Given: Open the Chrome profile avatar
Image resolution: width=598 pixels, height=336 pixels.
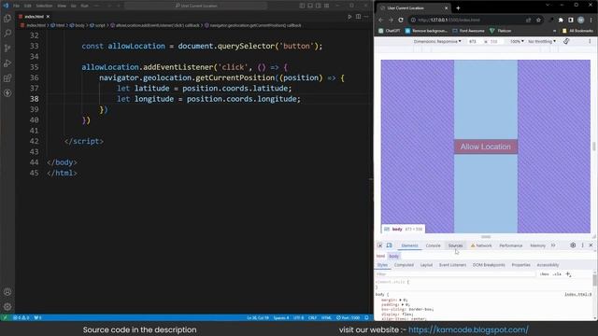Looking at the screenshot, I should click(x=580, y=20).
